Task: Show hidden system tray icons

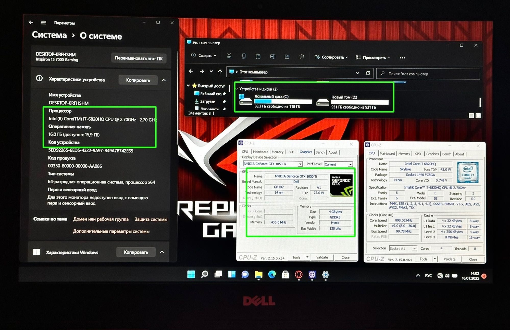Action: point(418,275)
